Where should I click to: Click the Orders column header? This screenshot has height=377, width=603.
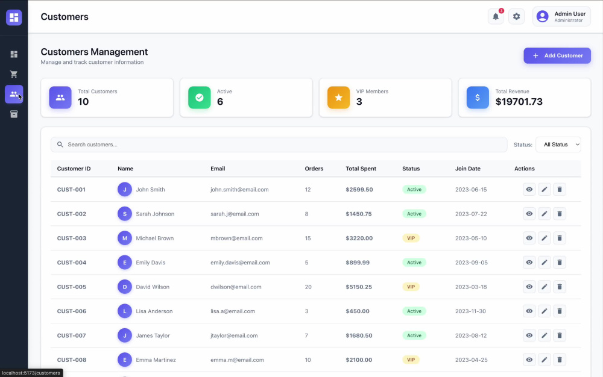pyautogui.click(x=314, y=169)
